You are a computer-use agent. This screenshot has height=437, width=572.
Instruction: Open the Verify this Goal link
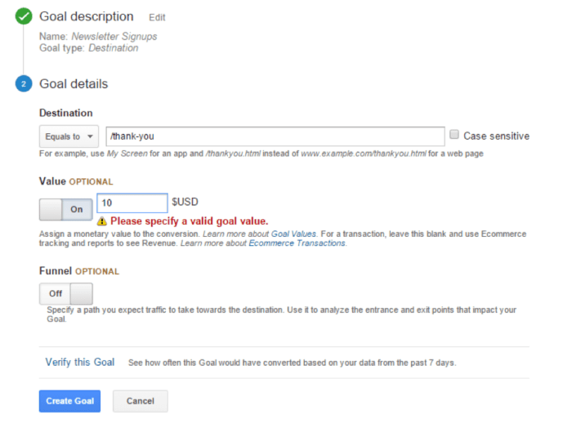(80, 362)
